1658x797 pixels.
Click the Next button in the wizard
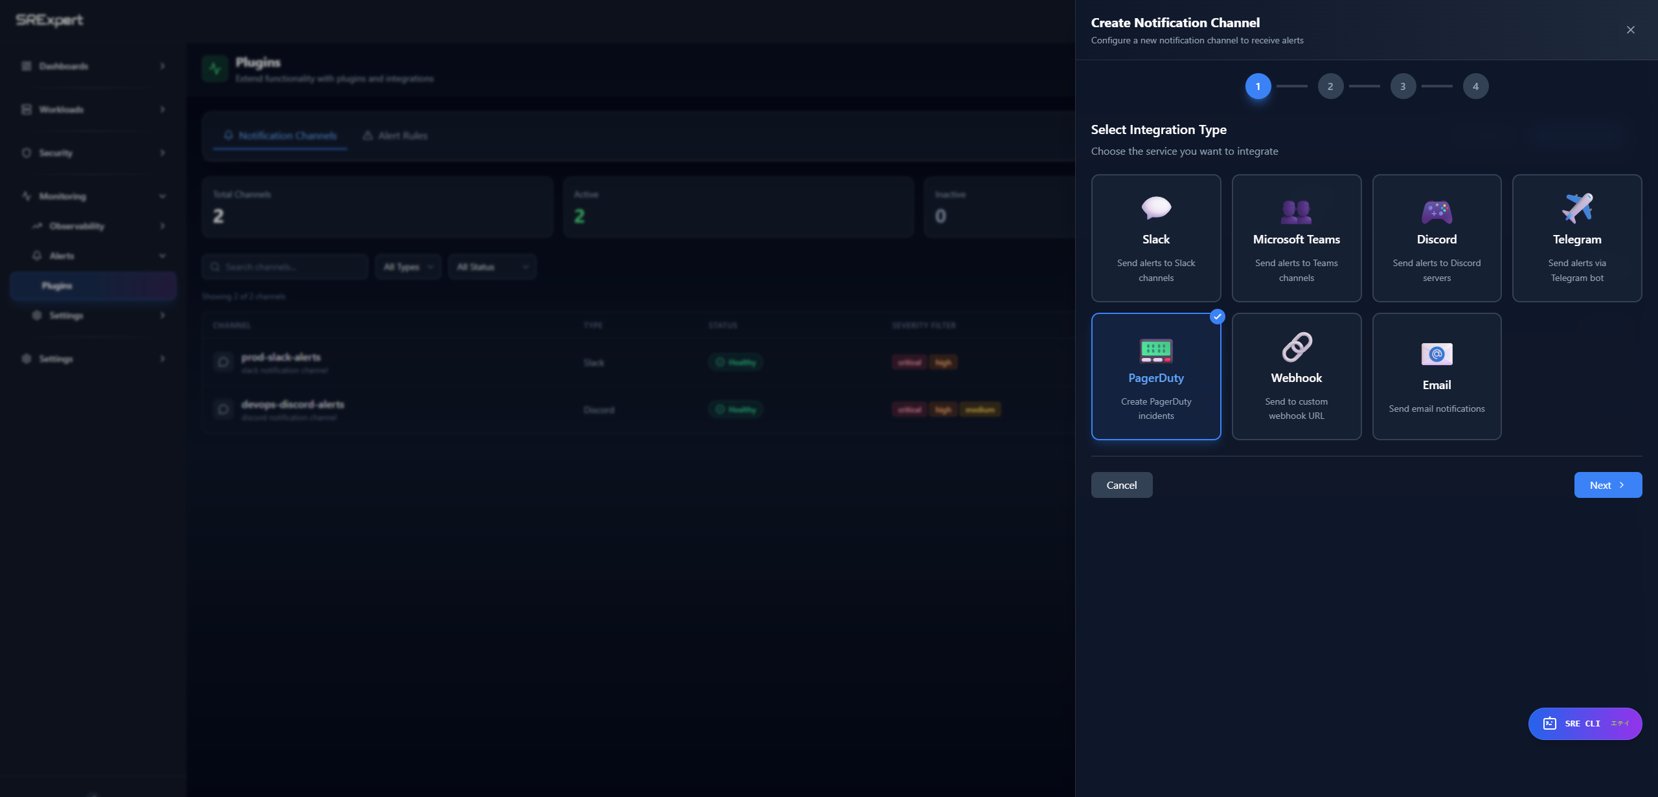1607,484
